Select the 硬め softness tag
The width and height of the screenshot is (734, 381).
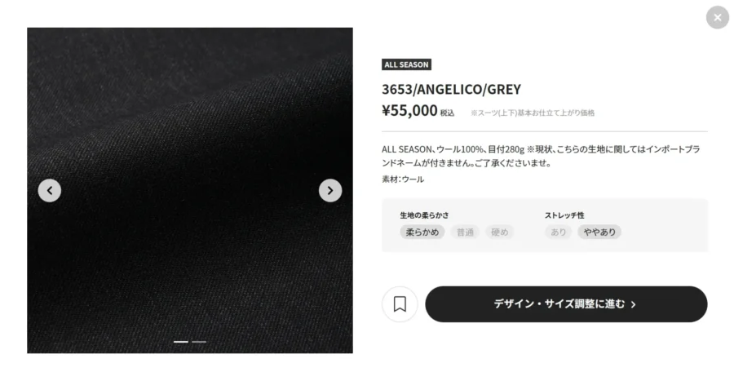coord(499,233)
